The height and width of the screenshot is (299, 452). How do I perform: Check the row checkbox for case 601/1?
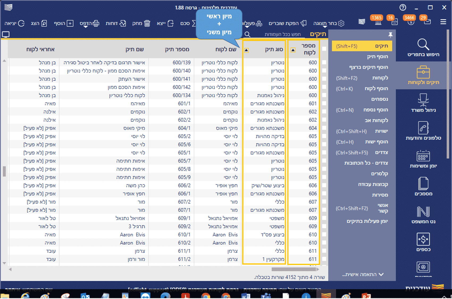324,103
